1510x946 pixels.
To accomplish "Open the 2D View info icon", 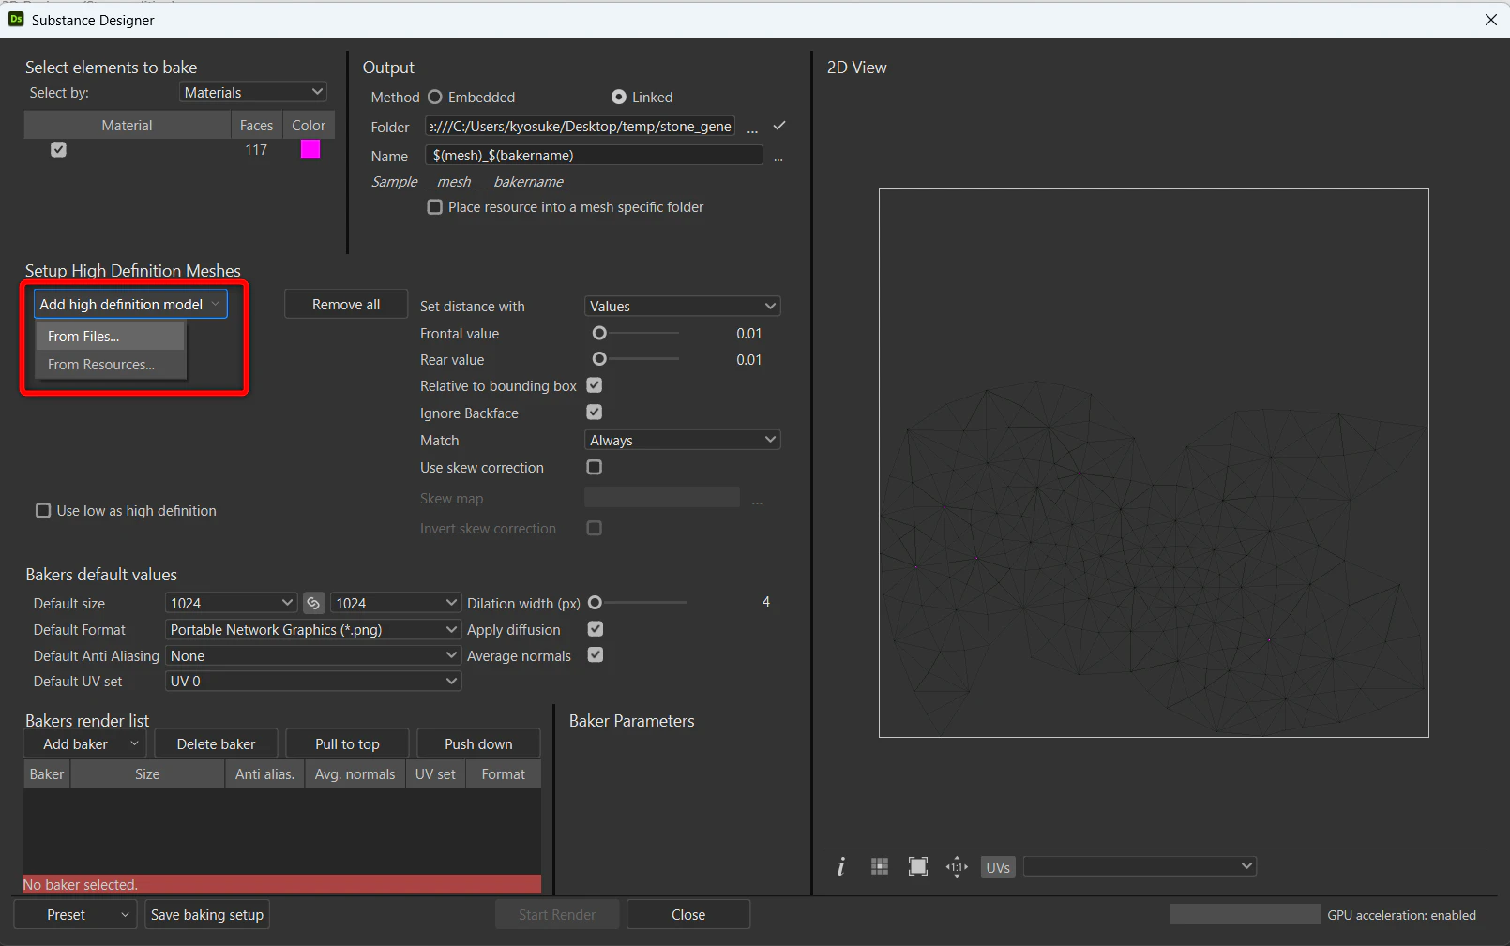I will click(841, 867).
